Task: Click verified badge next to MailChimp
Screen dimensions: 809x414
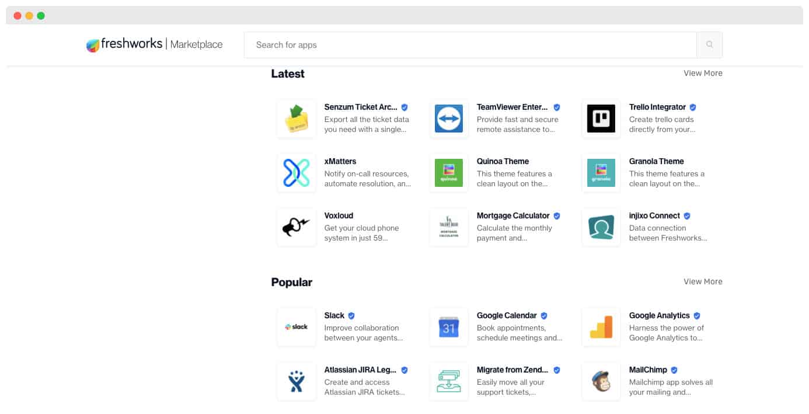Action: [x=674, y=370]
